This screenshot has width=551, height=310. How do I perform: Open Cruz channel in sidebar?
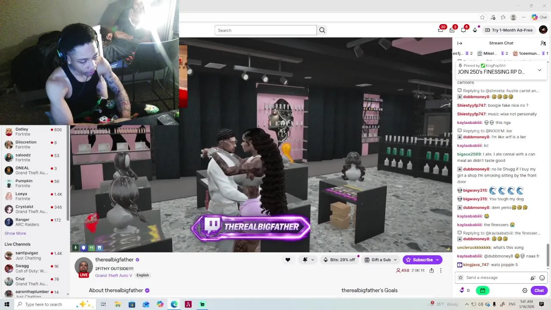(x=34, y=282)
